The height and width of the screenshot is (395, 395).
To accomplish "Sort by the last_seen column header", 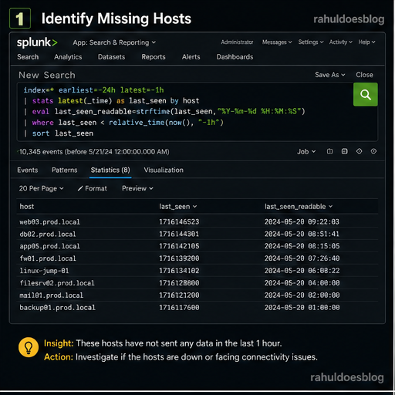I will click(178, 207).
